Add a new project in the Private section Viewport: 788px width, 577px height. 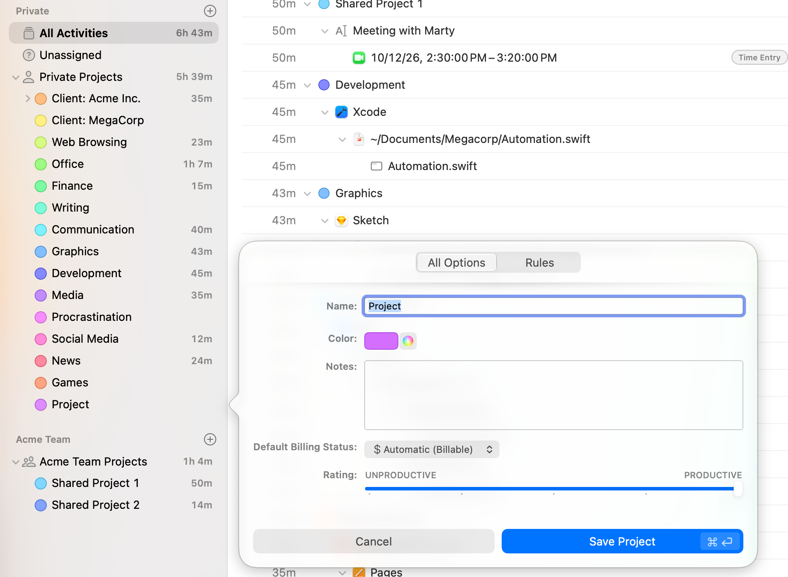tap(210, 11)
